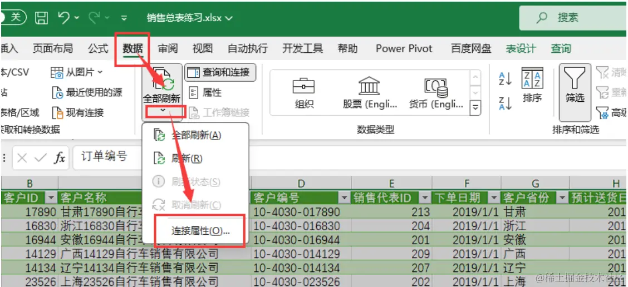
Task: Open the 页面布局 ribbon tab
Action: point(53,49)
